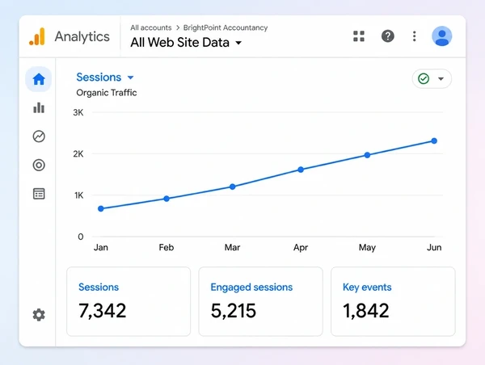
Task: Open Admin settings gear icon
Action: click(39, 315)
